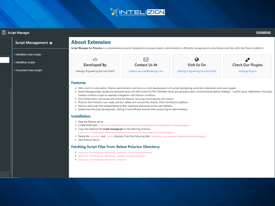
Task: Click the Script Manager notepad icon
Action: 4,33
